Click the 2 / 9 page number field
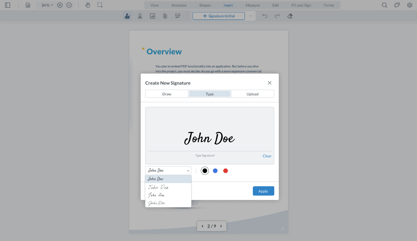417x241 pixels. 212,226
